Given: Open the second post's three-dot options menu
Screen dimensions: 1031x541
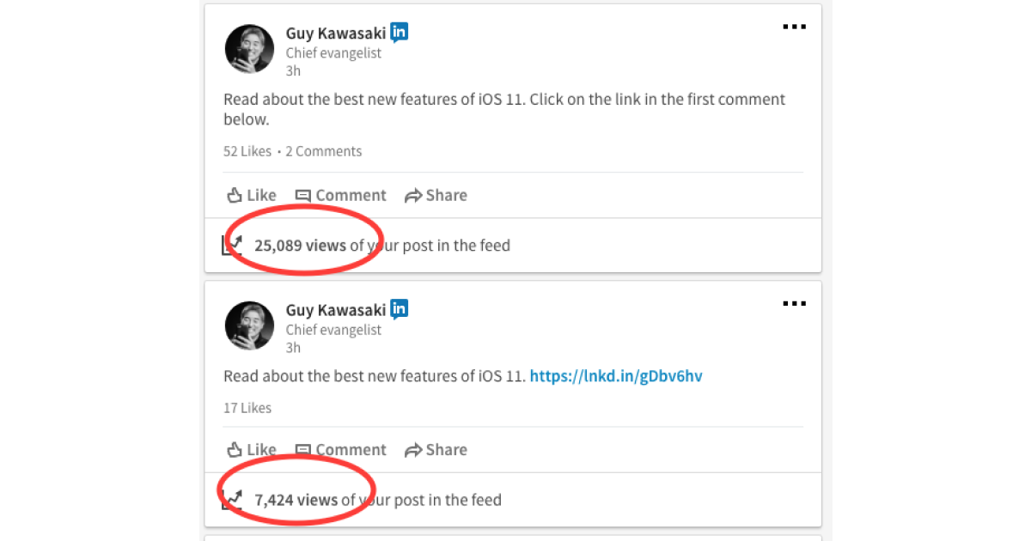Looking at the screenshot, I should [x=794, y=304].
